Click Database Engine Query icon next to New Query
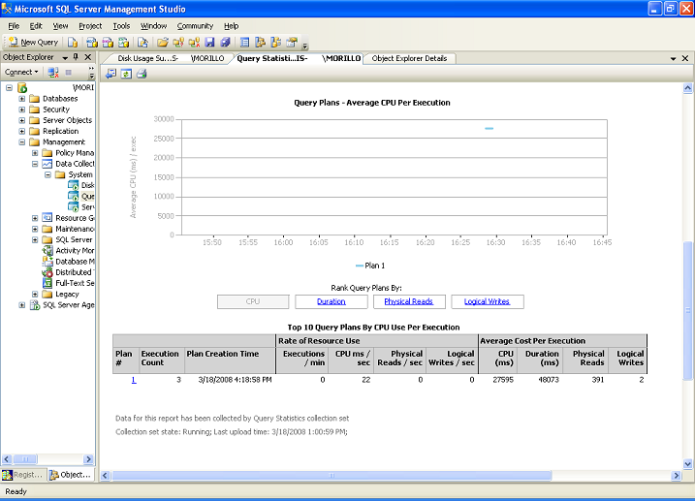 click(73, 42)
